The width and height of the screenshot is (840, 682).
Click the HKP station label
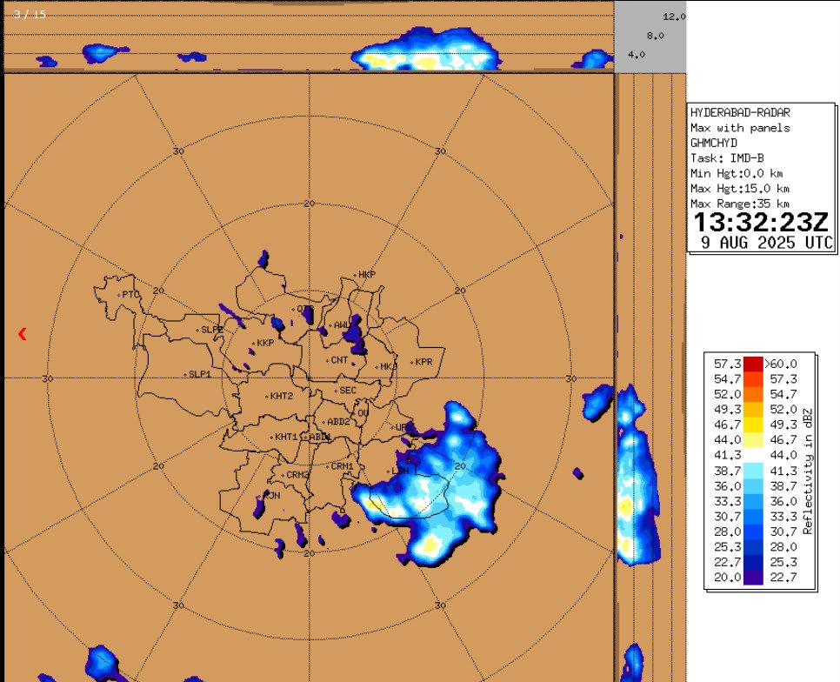click(x=367, y=274)
